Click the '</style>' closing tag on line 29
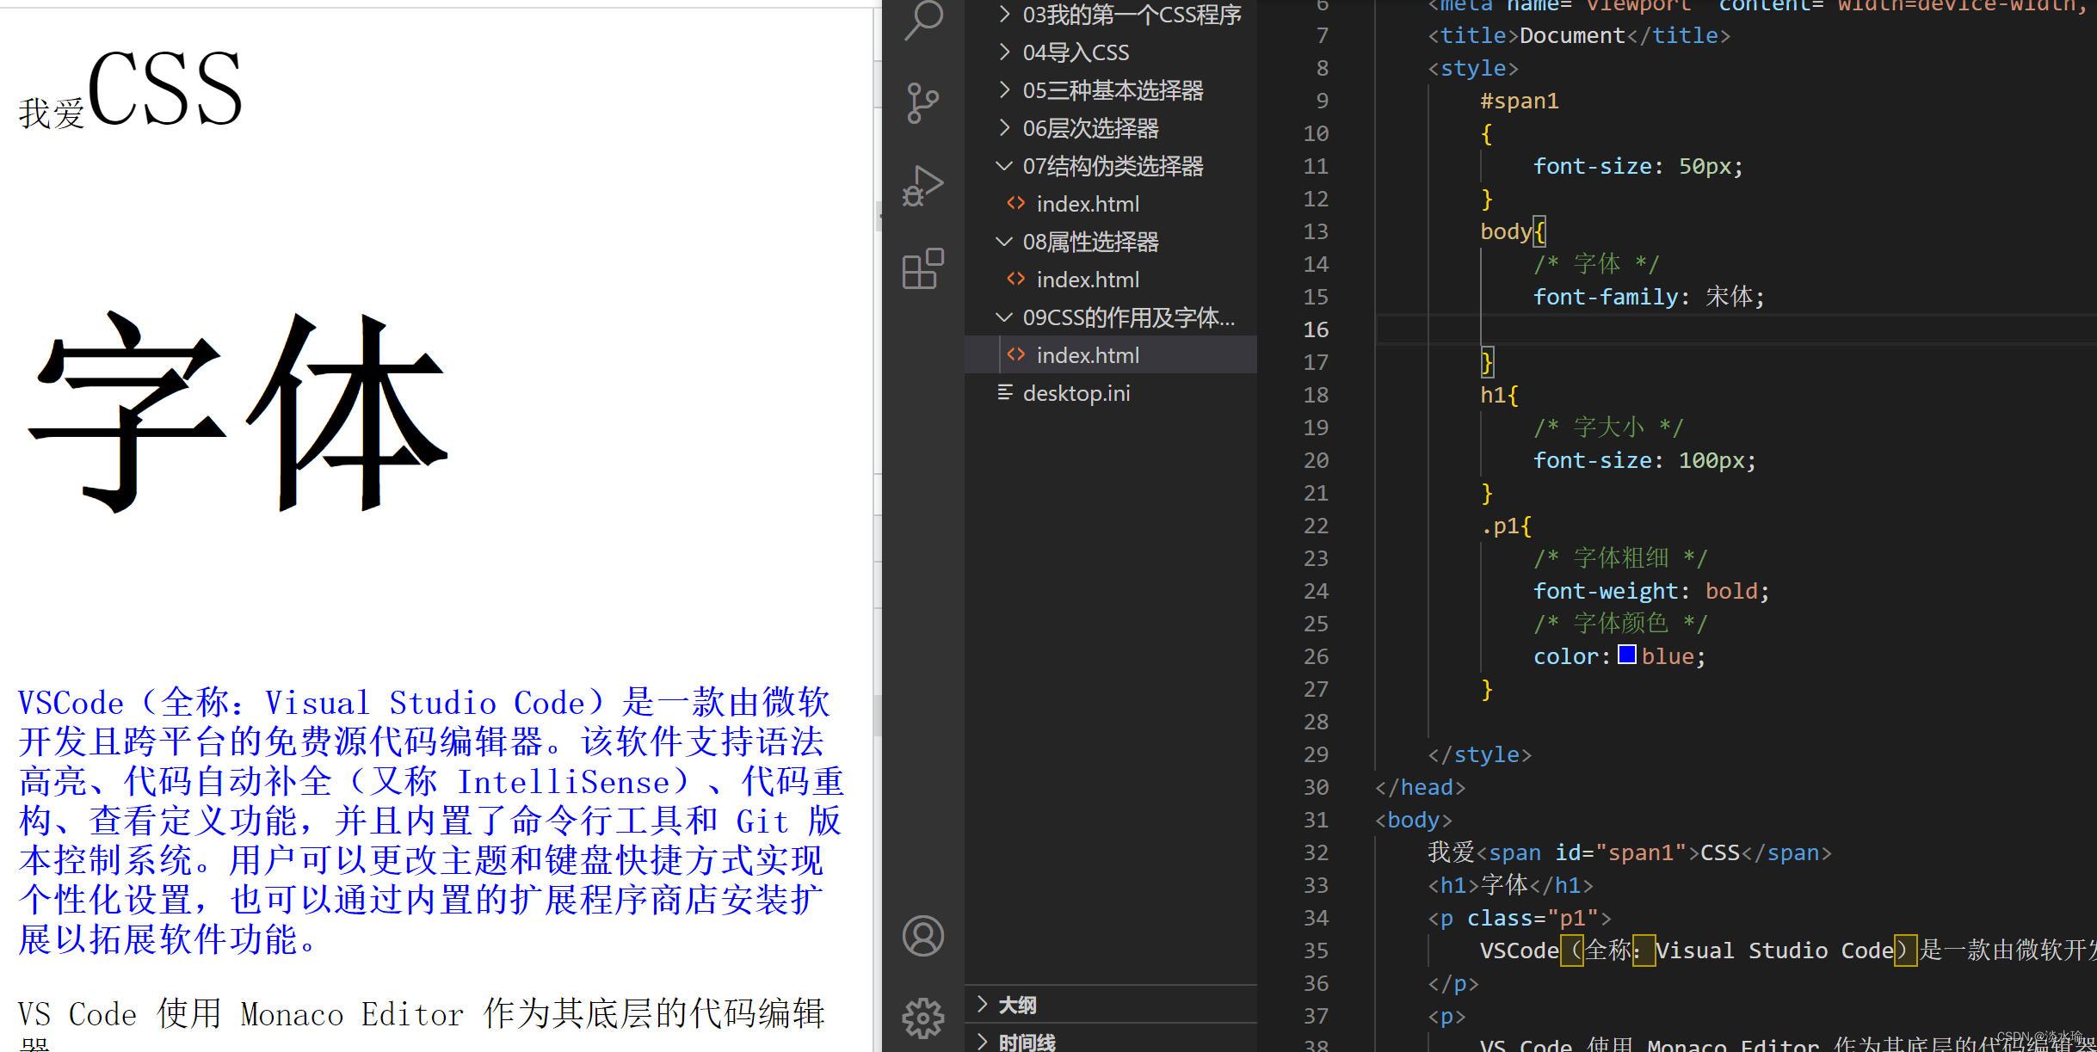 pos(1480,754)
